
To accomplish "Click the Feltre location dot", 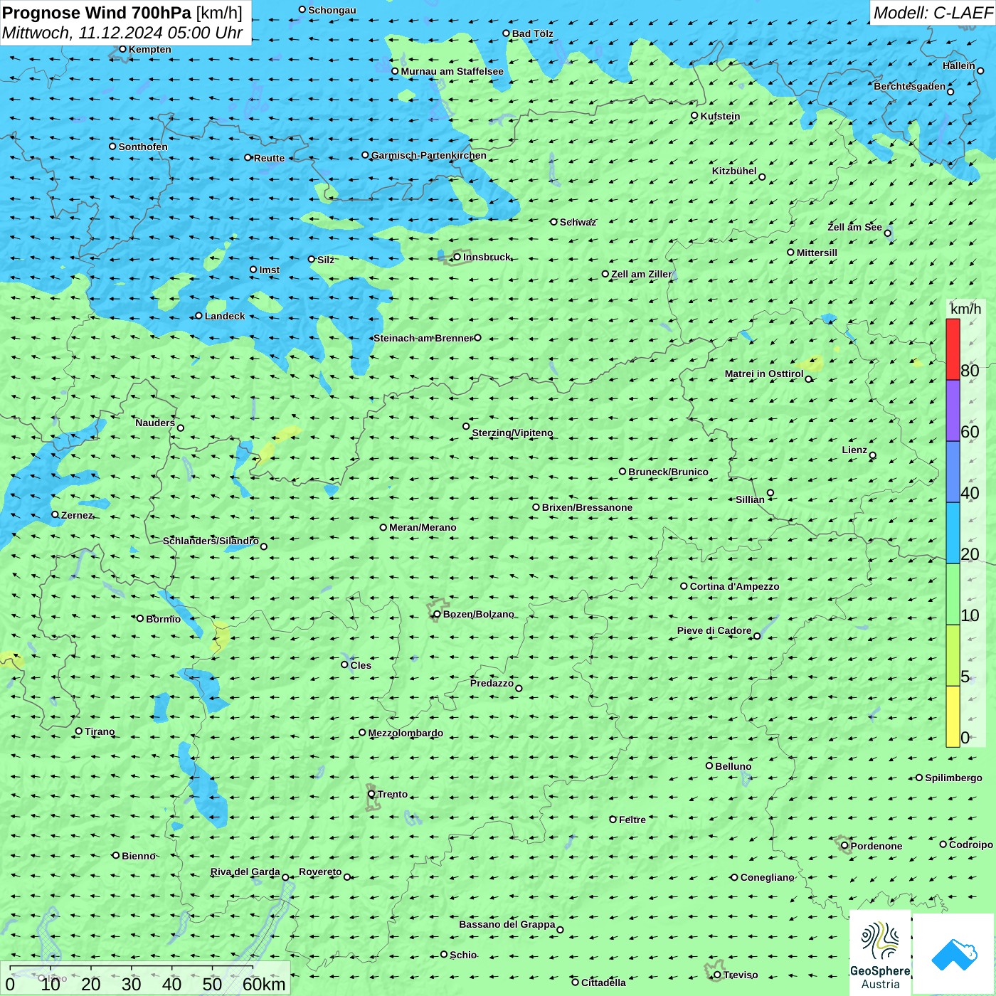I will 613,819.
